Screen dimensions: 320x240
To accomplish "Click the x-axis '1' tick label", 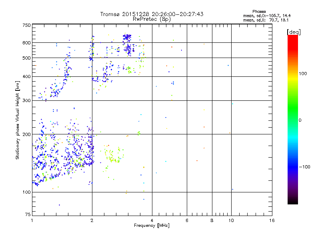I will tap(32, 220).
